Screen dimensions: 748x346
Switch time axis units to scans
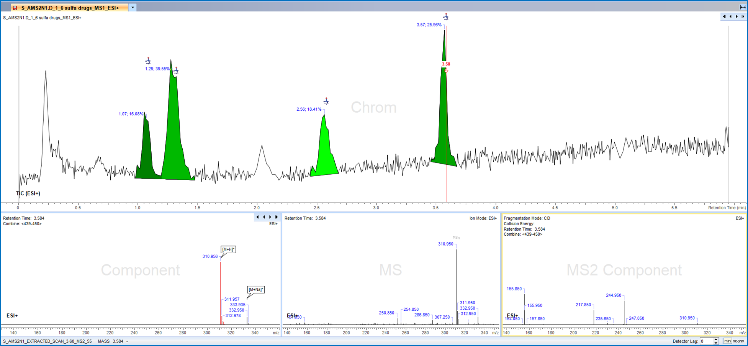pos(738,341)
